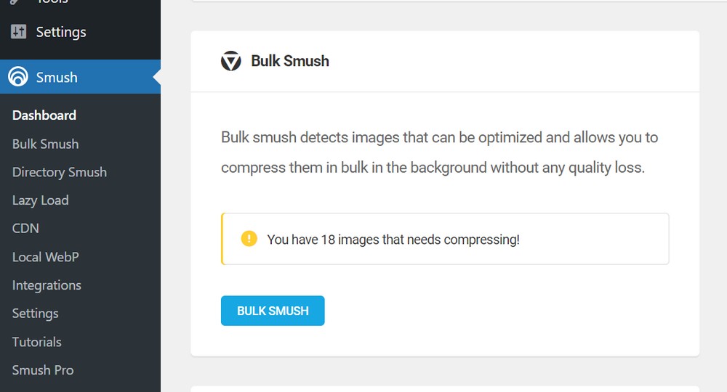Click the Bulk Smush panel heading

(x=290, y=61)
